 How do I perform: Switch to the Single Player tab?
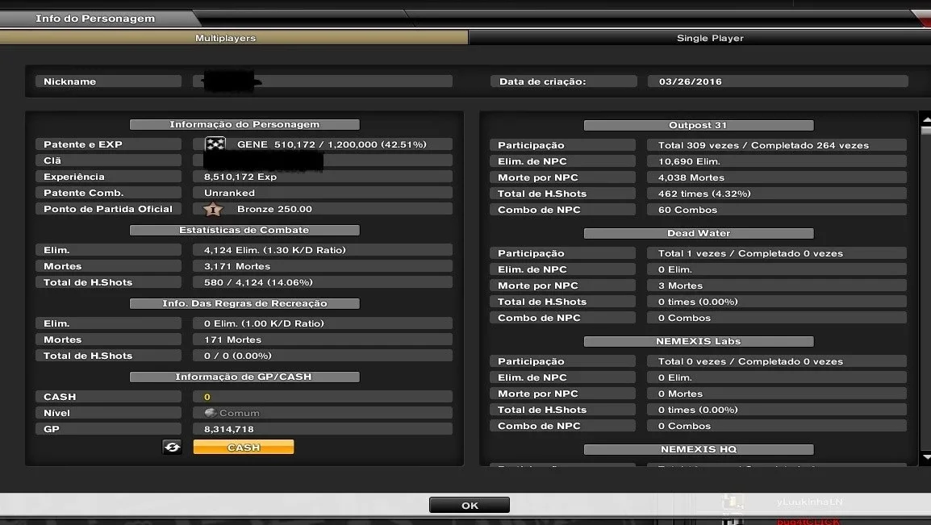pyautogui.click(x=700, y=38)
